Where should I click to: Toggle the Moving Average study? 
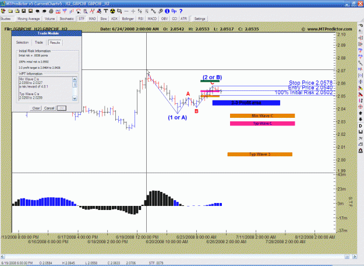coord(29,19)
